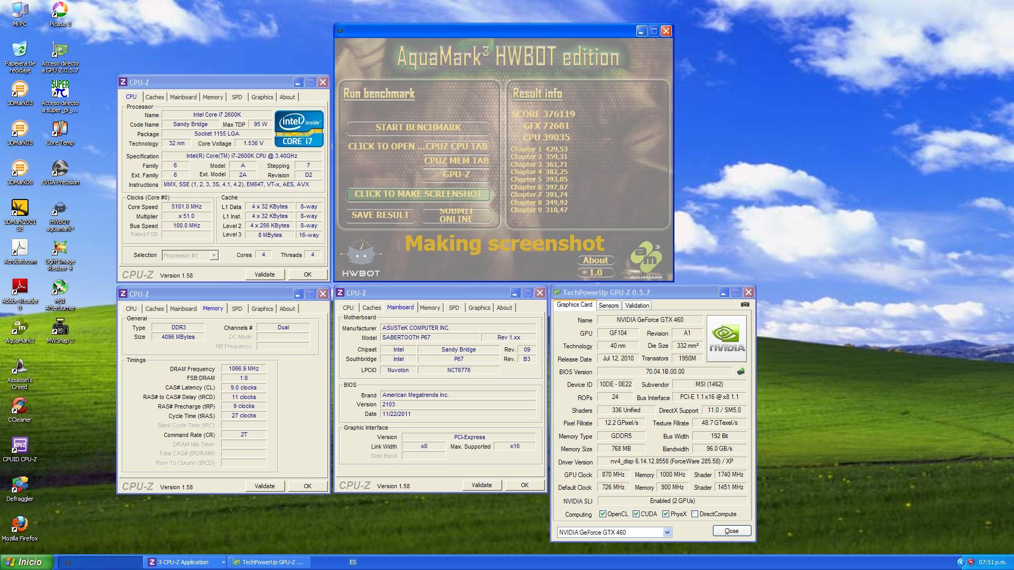1014x570 pixels.
Task: Open About tab in top CPU-Z window
Action: (287, 97)
